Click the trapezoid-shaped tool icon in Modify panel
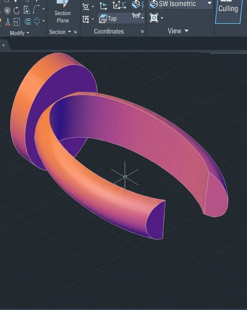 pos(26,10)
